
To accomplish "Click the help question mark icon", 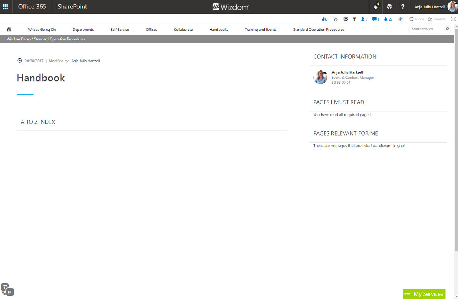I will pos(403,7).
